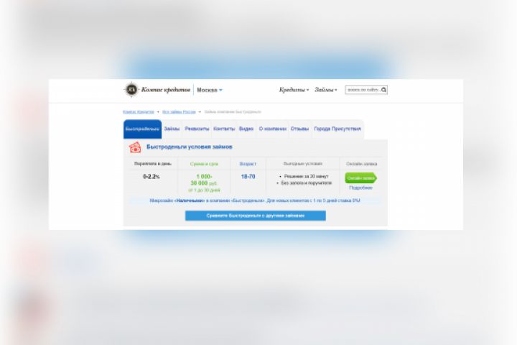The image size is (517, 345).
Task: Click the Компас Кредитов breadcrumb link
Action: pyautogui.click(x=139, y=112)
